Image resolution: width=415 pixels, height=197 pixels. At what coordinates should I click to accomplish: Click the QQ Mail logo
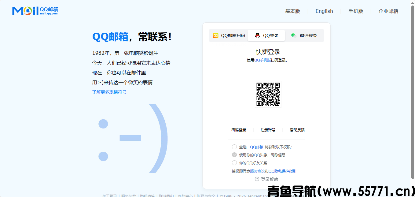tap(35, 11)
